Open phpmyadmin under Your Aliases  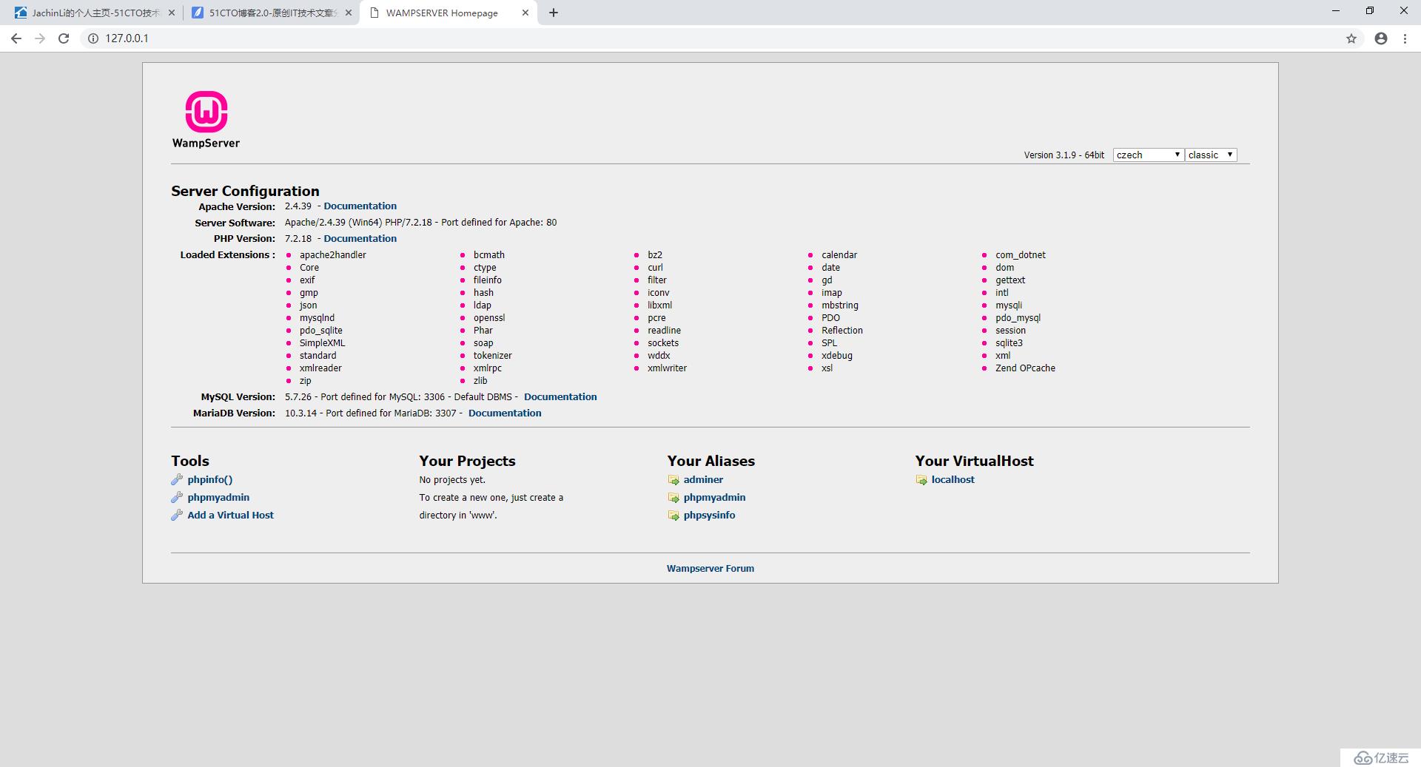[715, 497]
